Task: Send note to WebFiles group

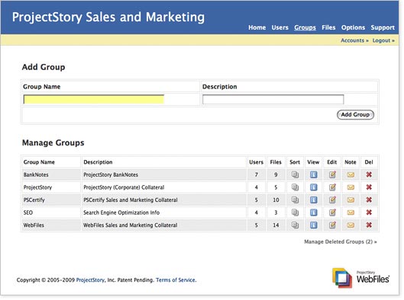Action: 351,225
